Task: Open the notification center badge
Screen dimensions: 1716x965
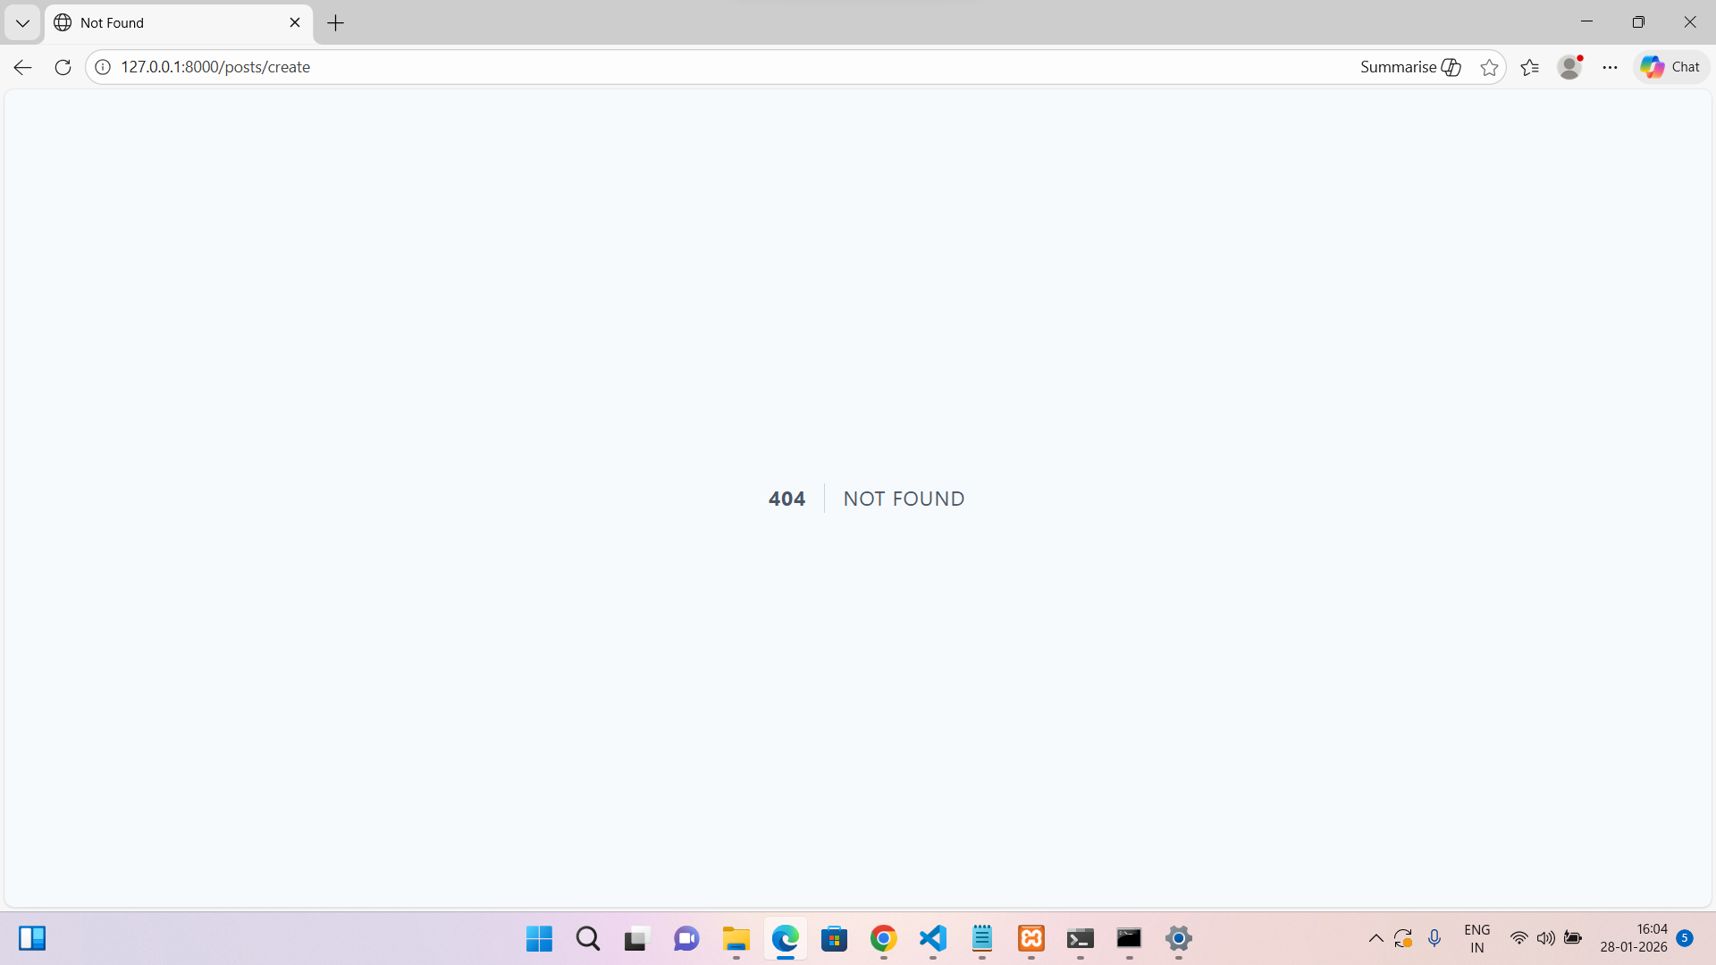Action: point(1685,937)
